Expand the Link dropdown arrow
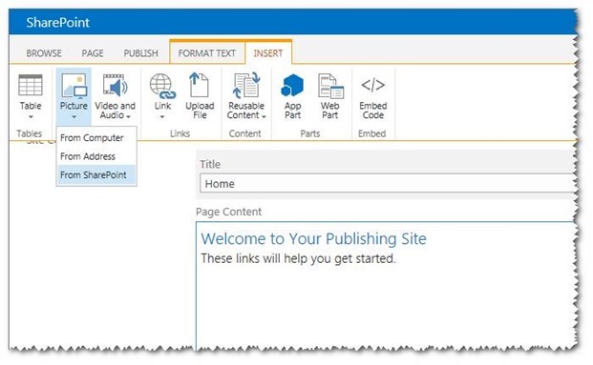Image resolution: width=593 pixels, height=365 pixels. pos(162,116)
